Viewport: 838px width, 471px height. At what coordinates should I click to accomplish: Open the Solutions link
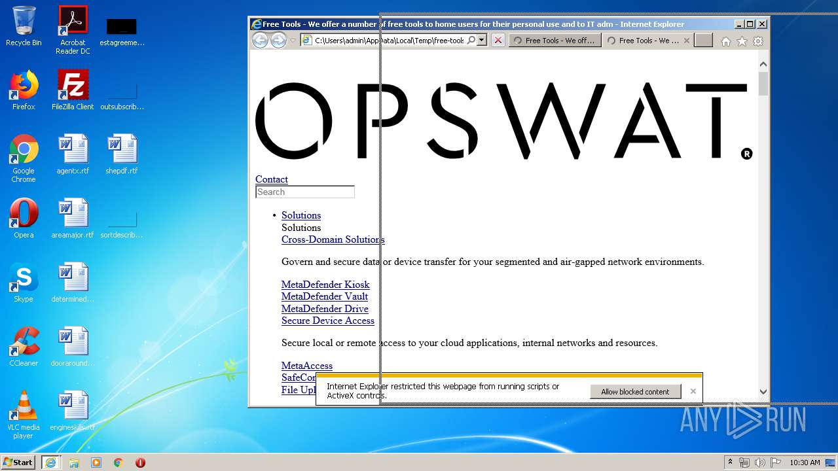coord(301,215)
